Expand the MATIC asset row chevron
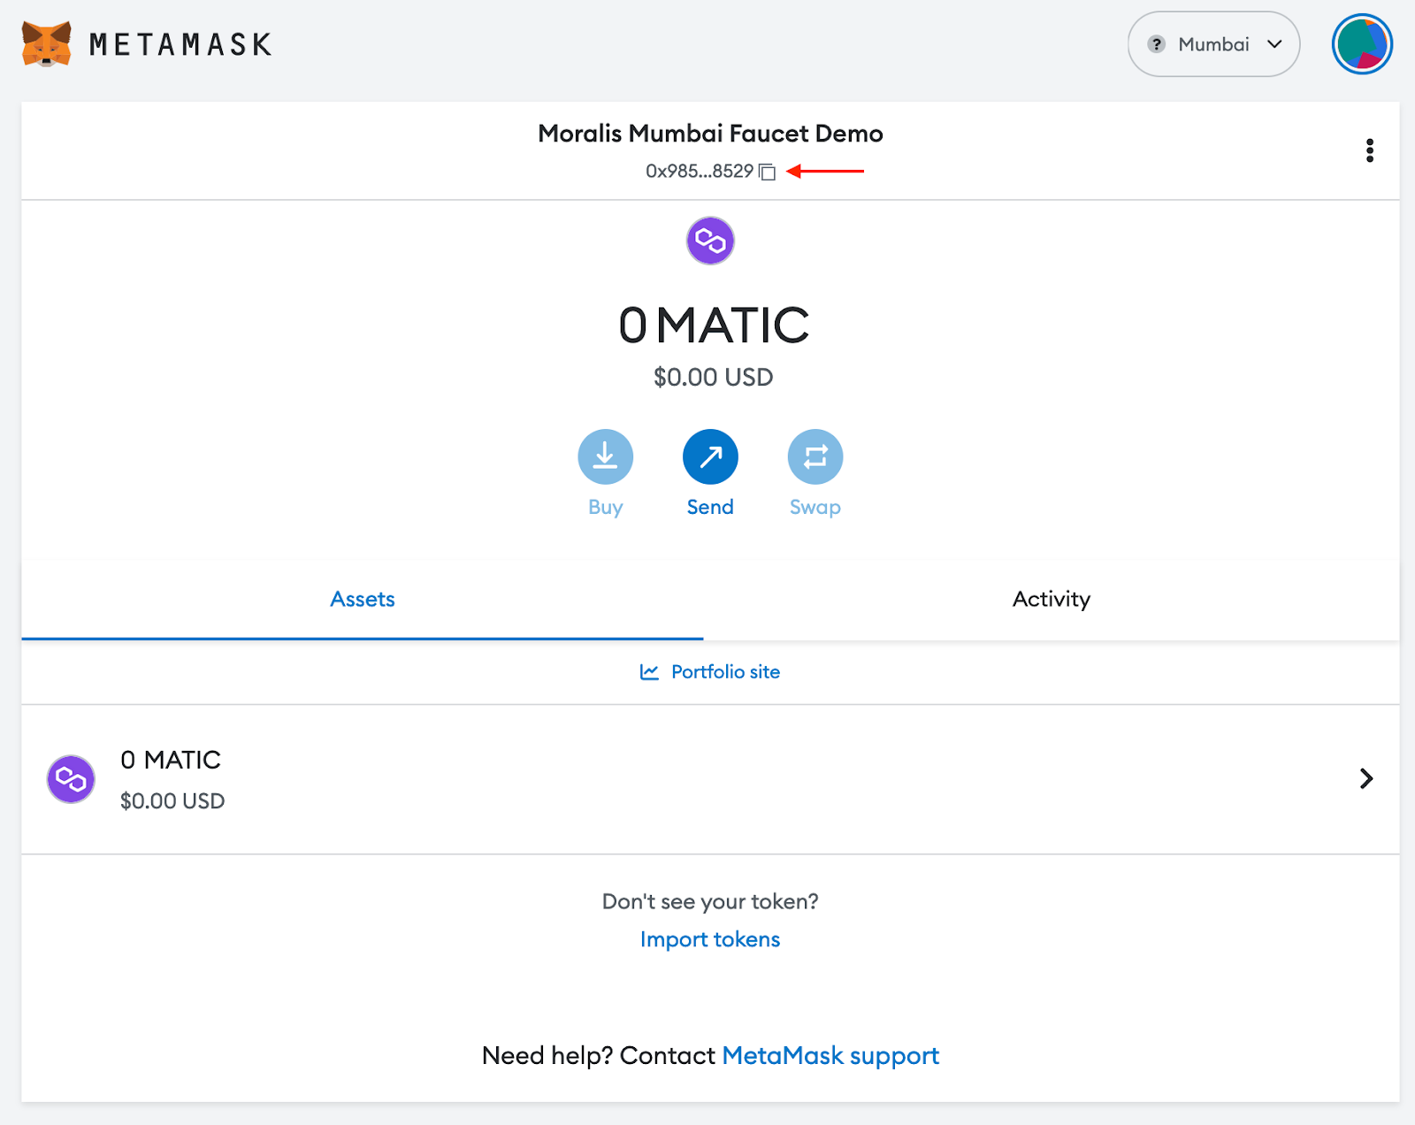Image resolution: width=1415 pixels, height=1125 pixels. point(1366,778)
